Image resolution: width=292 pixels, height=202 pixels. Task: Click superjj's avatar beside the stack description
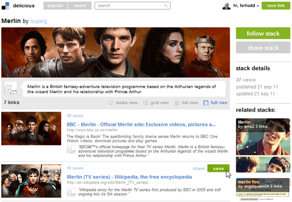[x=11, y=88]
